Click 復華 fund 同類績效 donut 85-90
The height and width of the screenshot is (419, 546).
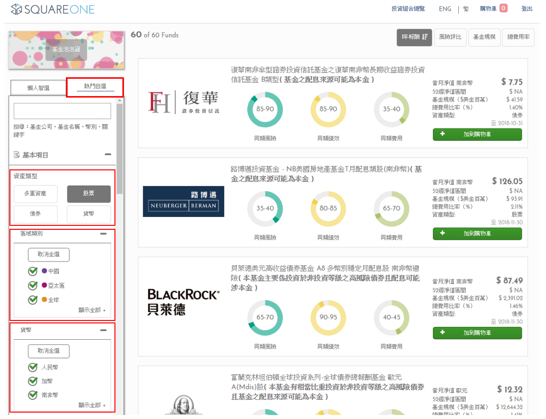point(328,109)
